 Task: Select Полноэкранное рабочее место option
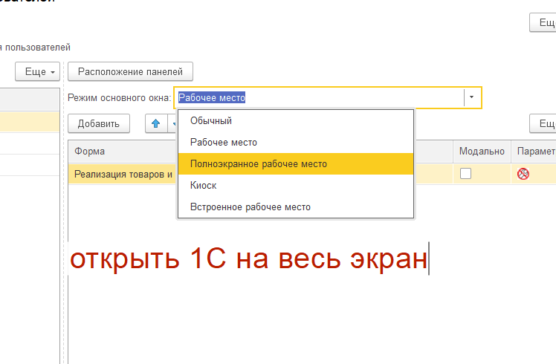pyautogui.click(x=296, y=163)
